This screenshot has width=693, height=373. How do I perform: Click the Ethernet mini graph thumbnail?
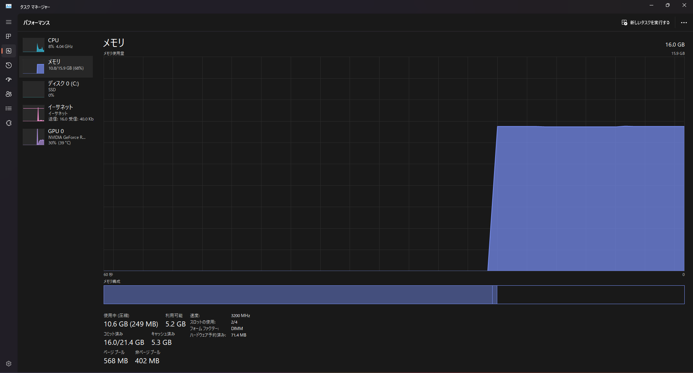(x=34, y=113)
